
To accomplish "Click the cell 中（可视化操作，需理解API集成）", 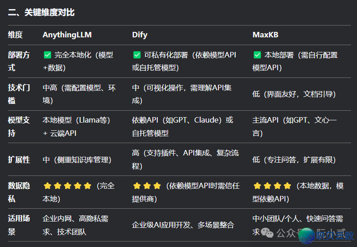I will click(181, 94).
